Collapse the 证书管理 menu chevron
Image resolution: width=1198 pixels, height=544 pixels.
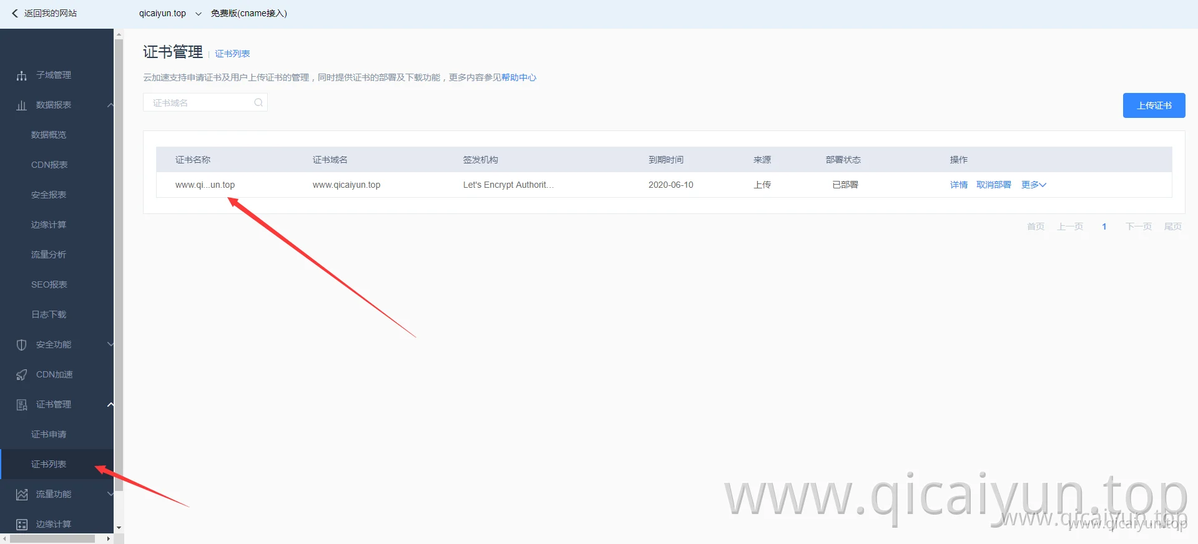[x=110, y=404]
